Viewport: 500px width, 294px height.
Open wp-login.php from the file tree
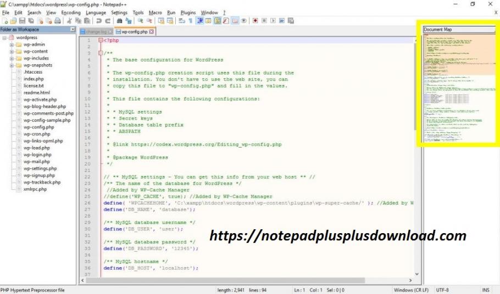point(37,155)
